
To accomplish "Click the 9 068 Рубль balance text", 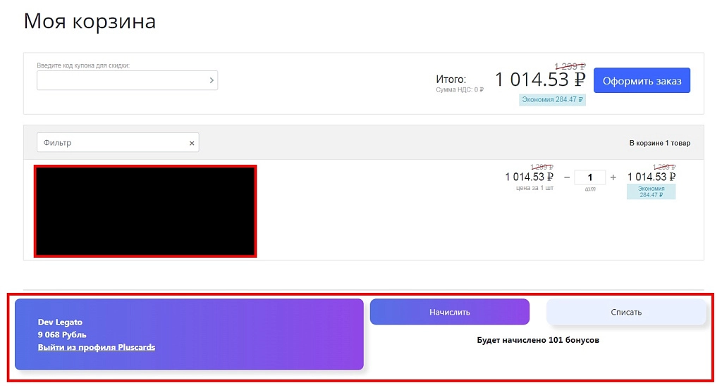I will pos(62,334).
